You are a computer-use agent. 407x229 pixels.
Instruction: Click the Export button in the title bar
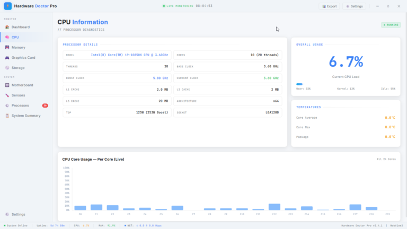(330, 6)
